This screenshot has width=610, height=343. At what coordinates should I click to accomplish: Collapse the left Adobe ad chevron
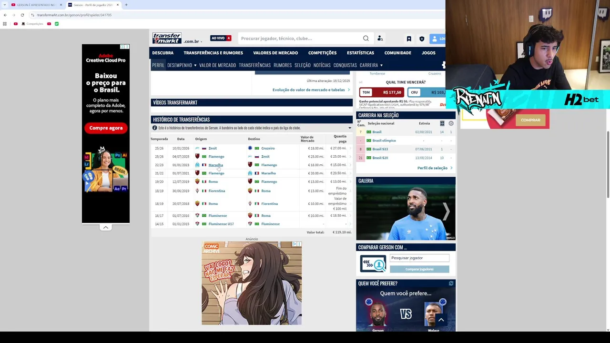[x=106, y=227]
